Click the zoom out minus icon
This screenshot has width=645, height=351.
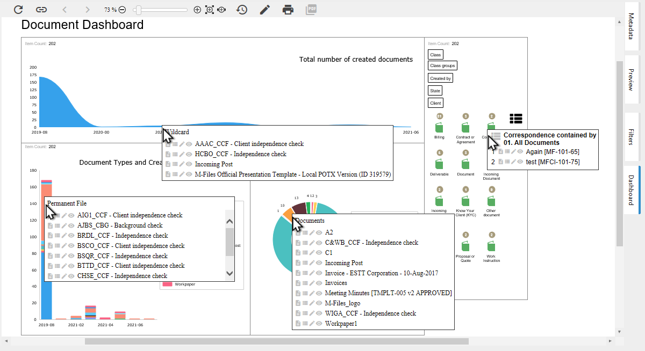click(123, 10)
